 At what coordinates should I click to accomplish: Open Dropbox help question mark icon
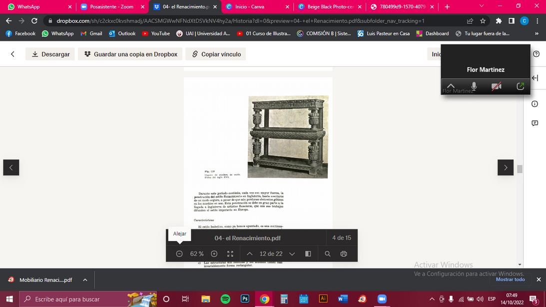click(536, 54)
